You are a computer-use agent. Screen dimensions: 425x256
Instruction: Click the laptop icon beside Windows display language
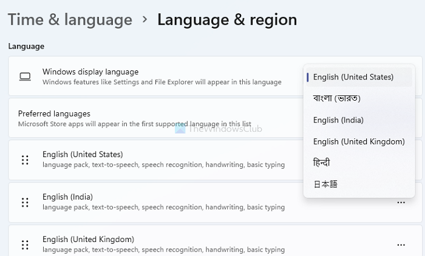coord(25,76)
